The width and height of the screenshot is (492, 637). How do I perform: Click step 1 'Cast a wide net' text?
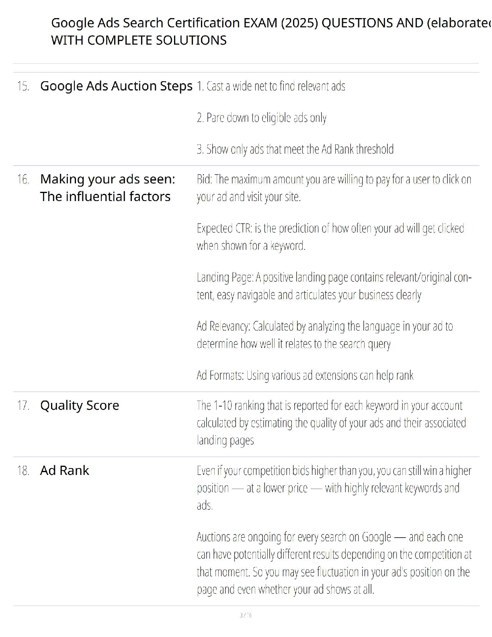(271, 86)
